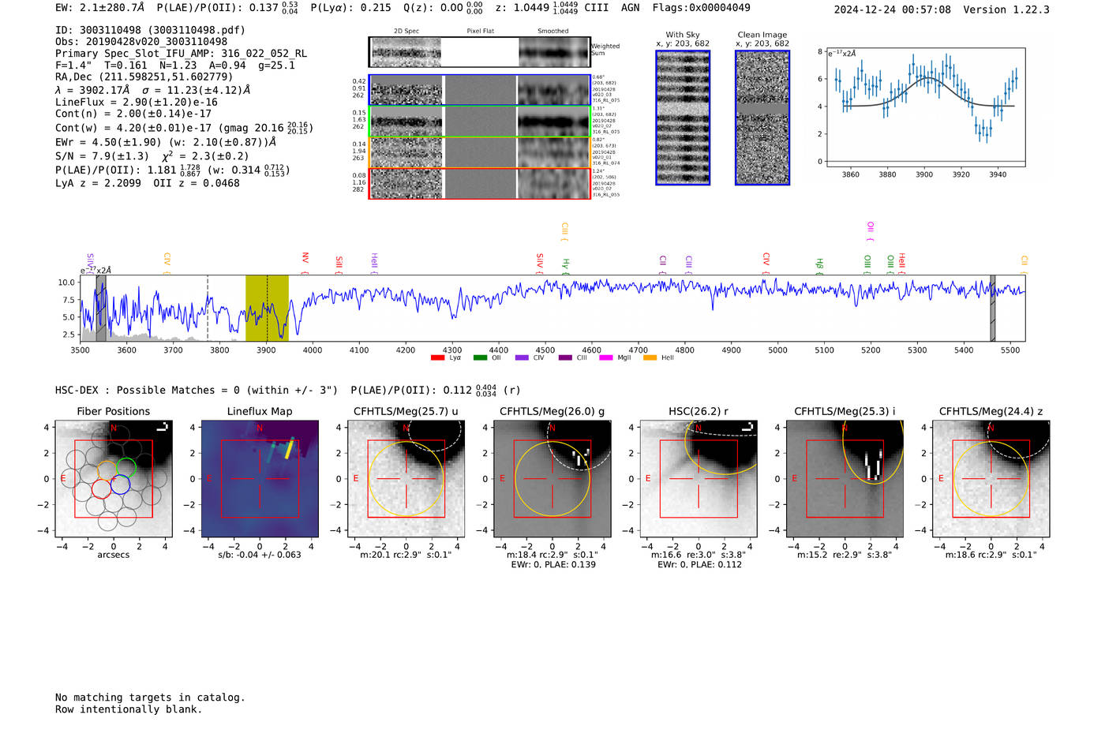Click the 'EW: 2.1±280.7Å' header value
Viewport: 1105px width, 752px height.
coord(100,8)
